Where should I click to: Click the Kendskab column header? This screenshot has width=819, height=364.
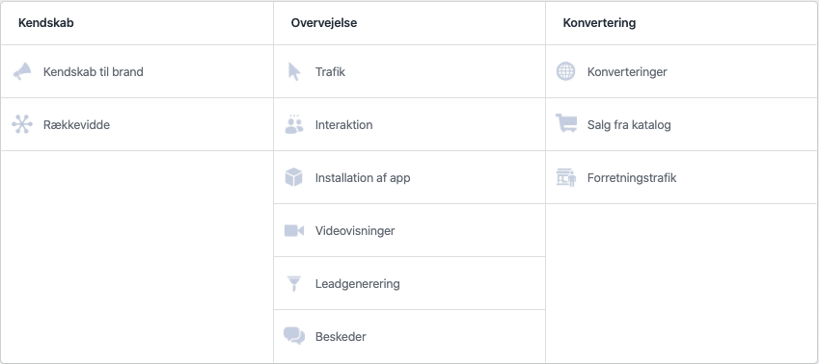(46, 23)
